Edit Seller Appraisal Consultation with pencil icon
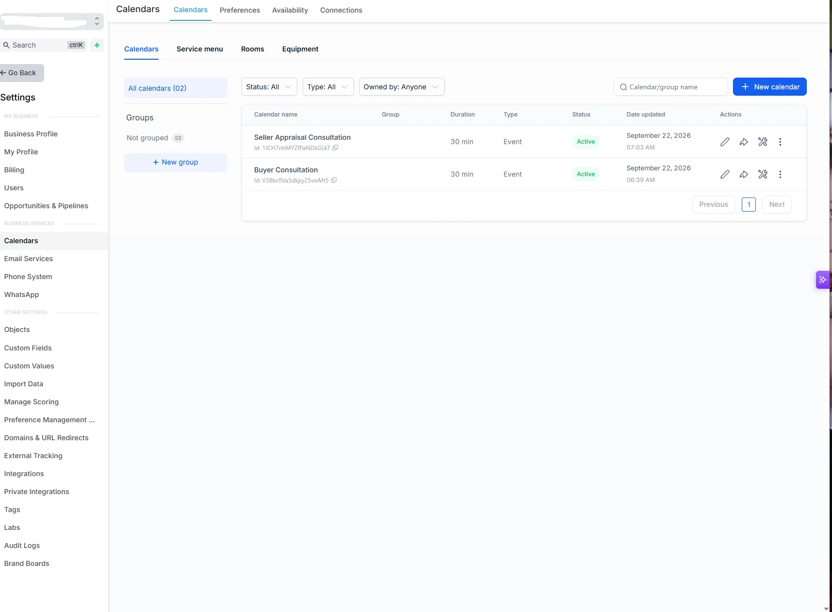Viewport: 832px width, 612px height. click(x=725, y=142)
